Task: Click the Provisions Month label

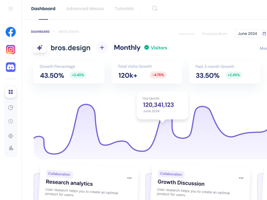Action: pyautogui.click(x=215, y=34)
